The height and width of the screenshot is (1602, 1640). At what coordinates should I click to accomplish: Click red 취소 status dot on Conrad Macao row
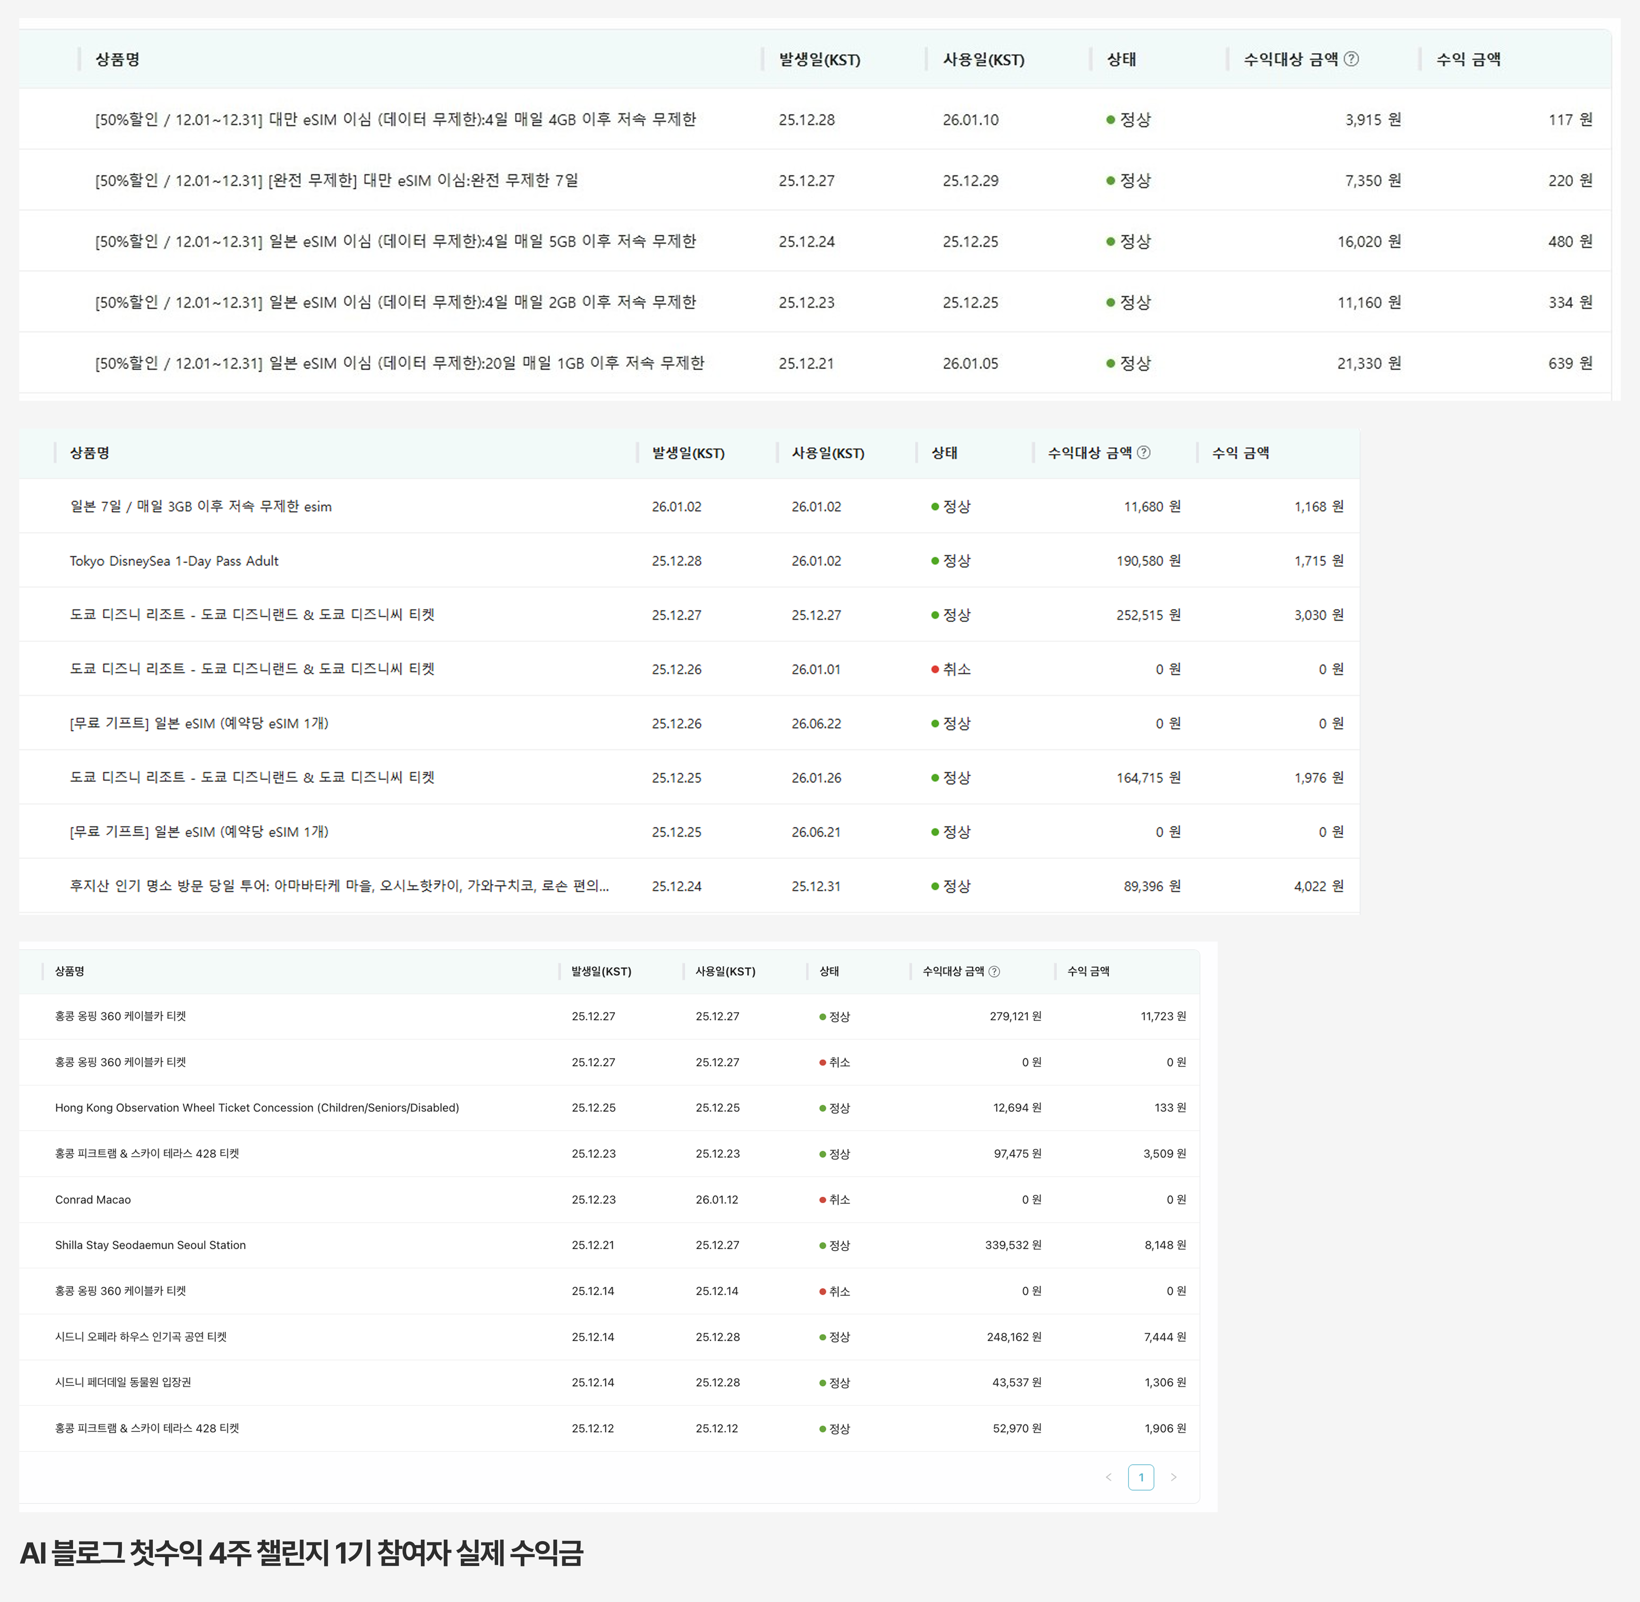[x=822, y=1200]
